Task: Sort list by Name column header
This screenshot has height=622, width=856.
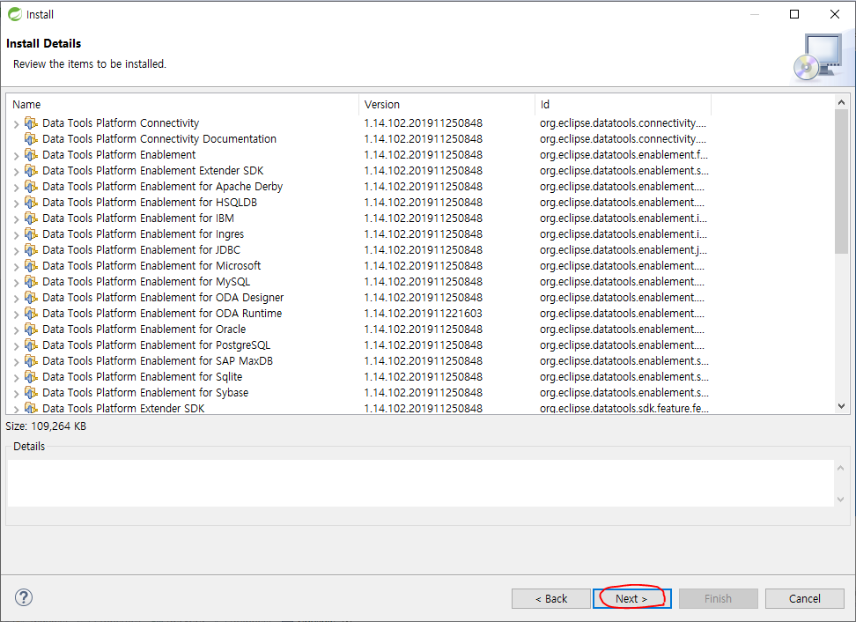Action: click(182, 104)
